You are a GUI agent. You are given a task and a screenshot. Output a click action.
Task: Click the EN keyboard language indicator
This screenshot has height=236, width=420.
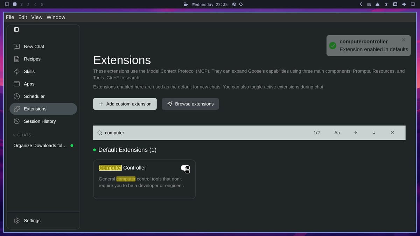(369, 5)
